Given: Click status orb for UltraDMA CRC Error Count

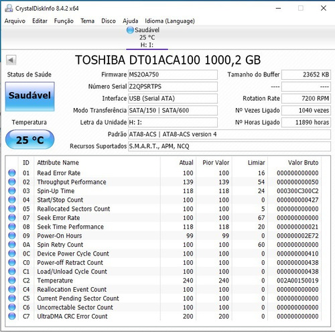Looking at the screenshot, I should click(12, 316).
